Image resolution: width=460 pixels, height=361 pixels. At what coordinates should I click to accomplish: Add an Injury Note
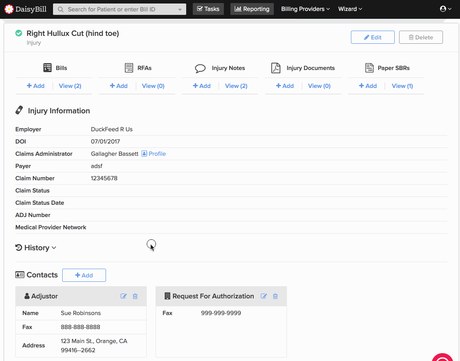tap(202, 86)
